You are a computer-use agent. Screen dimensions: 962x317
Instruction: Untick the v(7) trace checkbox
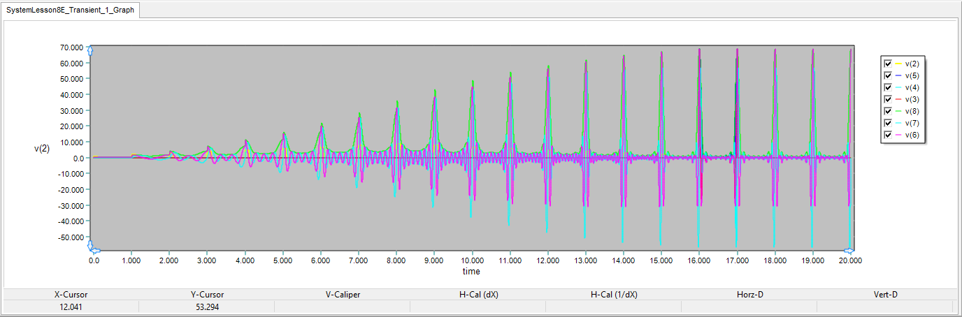888,123
